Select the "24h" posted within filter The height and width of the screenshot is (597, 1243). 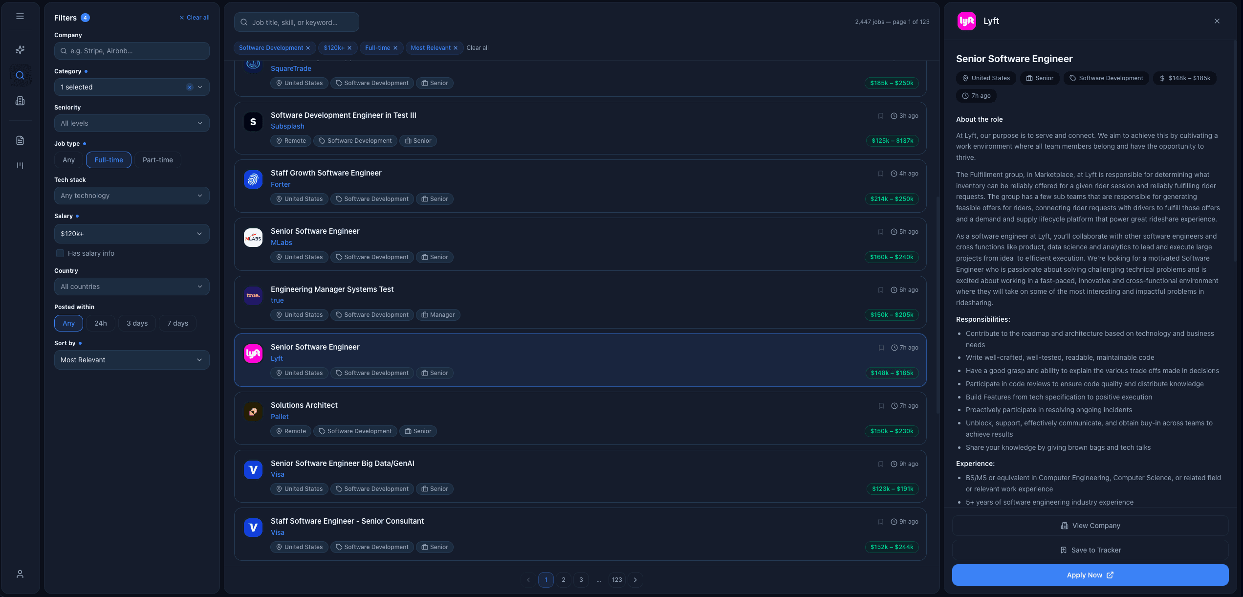[101, 323]
